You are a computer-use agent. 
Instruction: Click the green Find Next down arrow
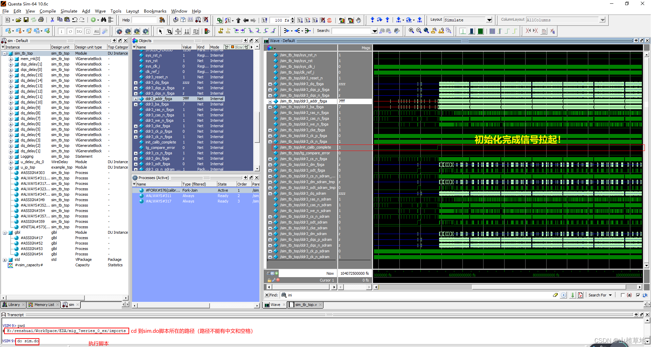coord(573,295)
